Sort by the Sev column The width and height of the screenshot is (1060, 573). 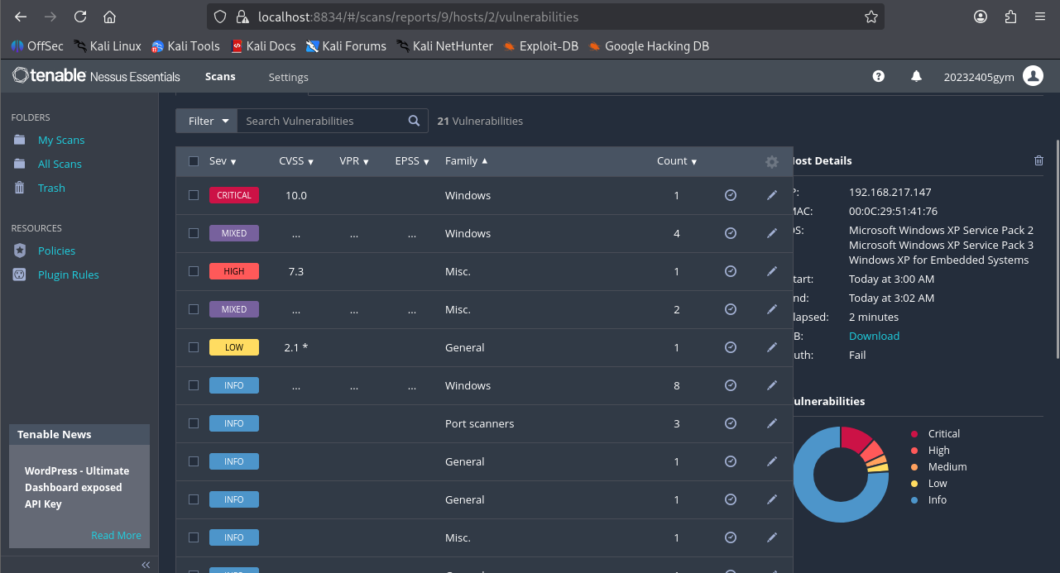click(223, 161)
